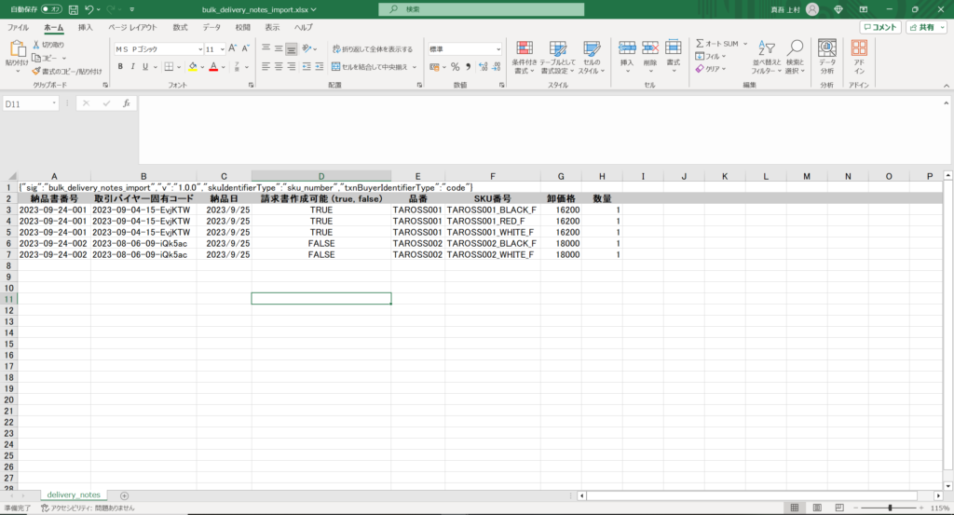This screenshot has width=954, height=515.
Task: Select the delivery_notes sheet tab
Action: pos(74,495)
